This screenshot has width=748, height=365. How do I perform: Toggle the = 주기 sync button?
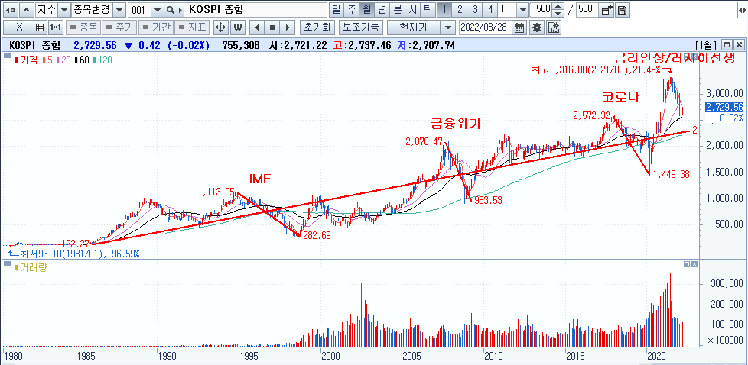click(119, 27)
